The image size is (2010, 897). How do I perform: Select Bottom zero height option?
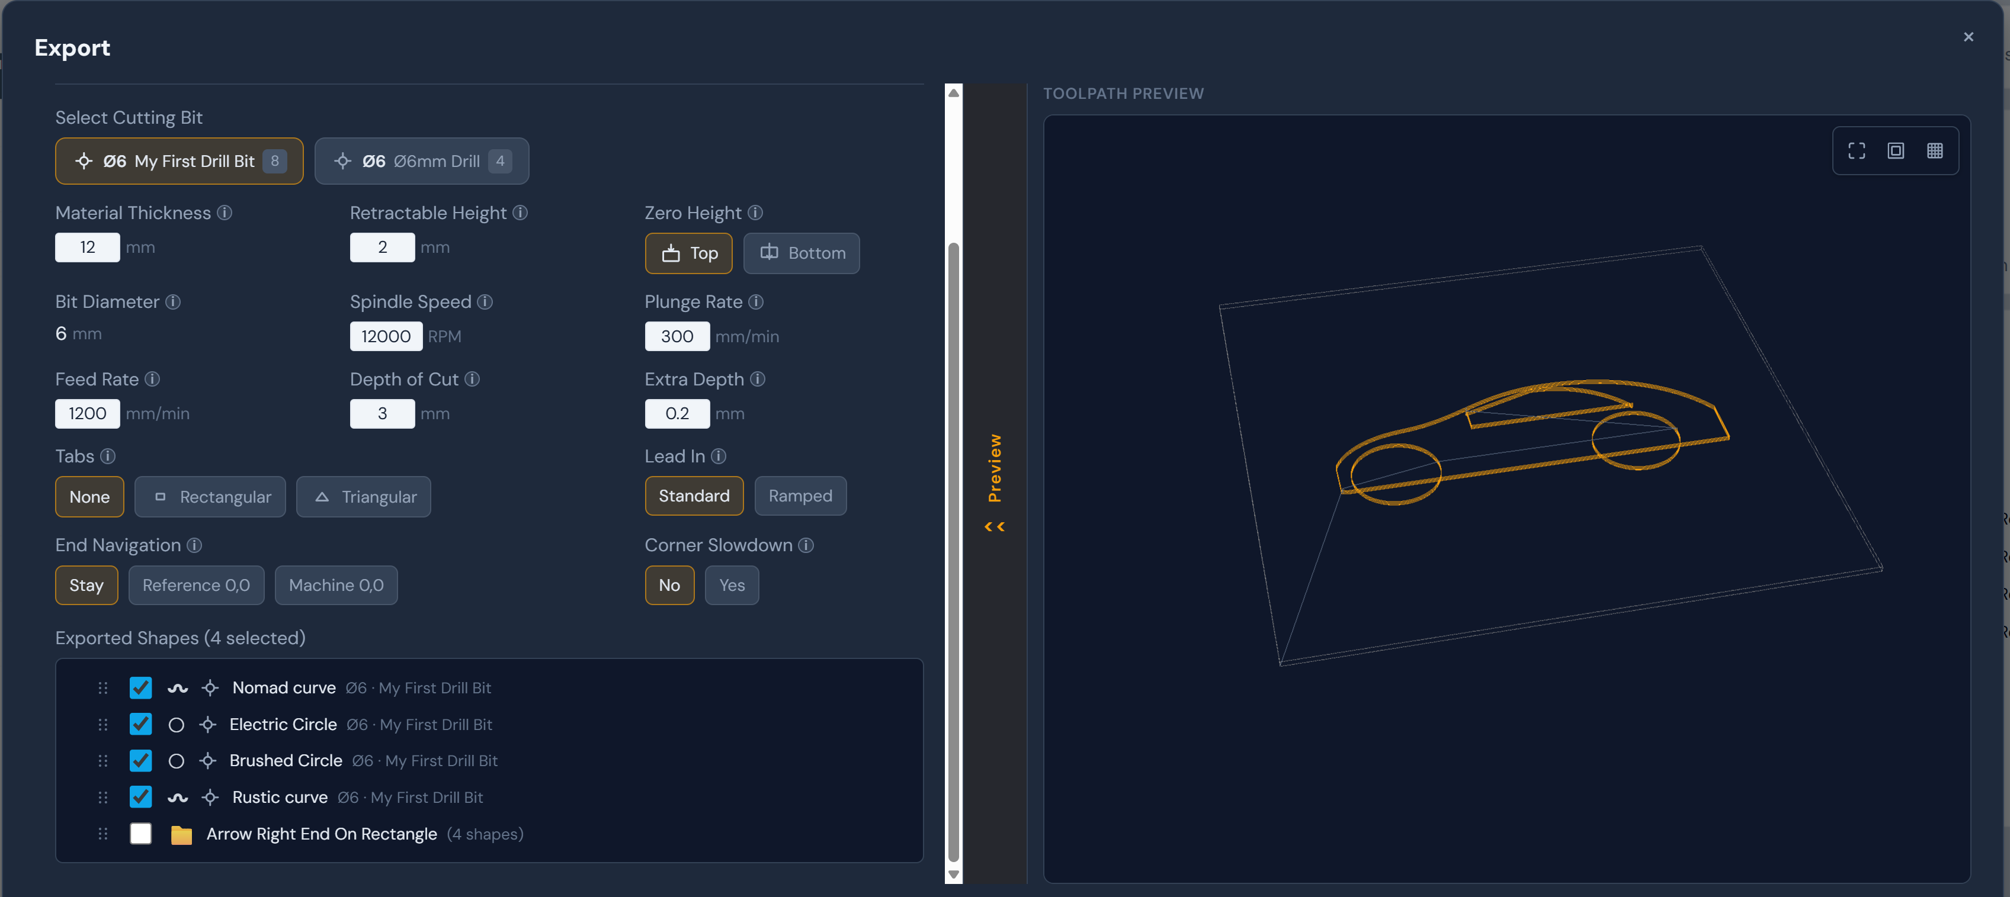(x=802, y=253)
